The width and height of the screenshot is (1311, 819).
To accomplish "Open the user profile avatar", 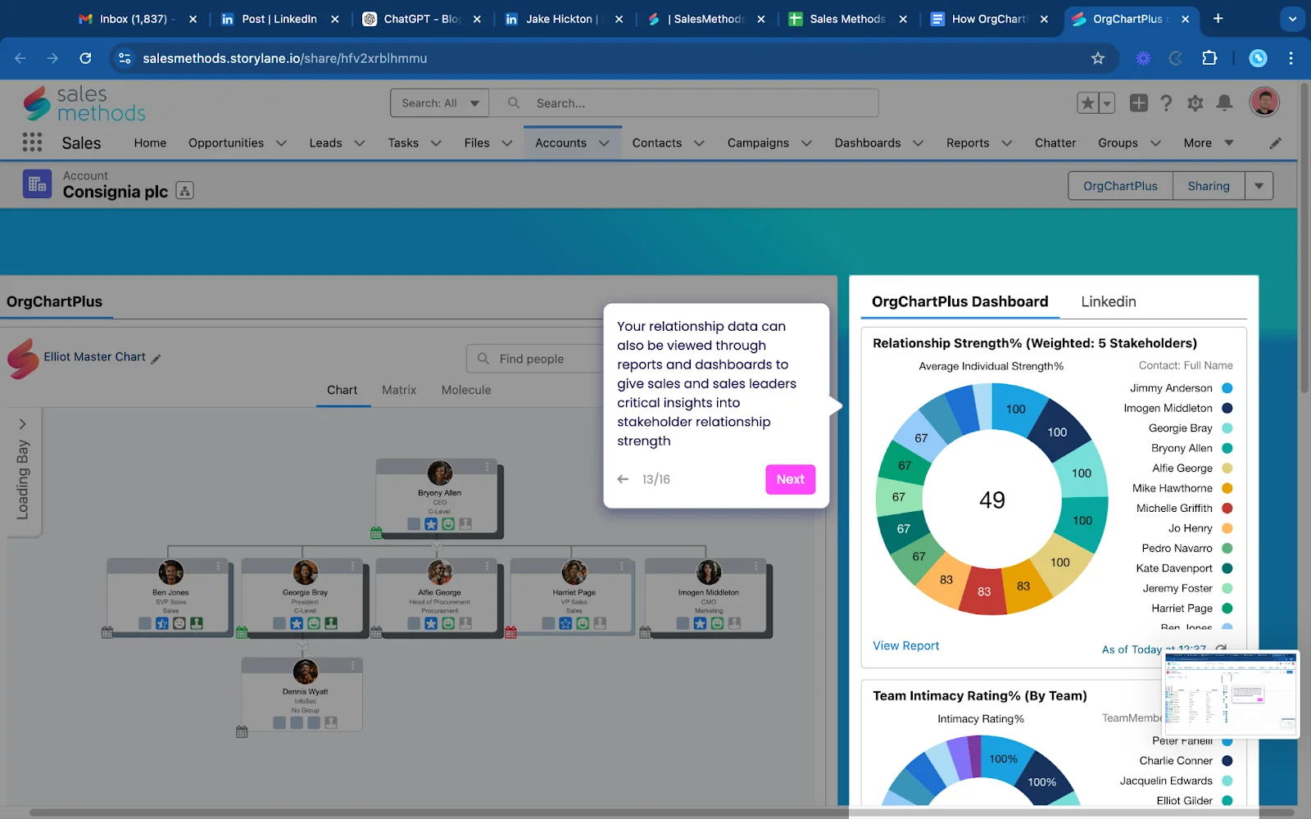I will (1264, 102).
